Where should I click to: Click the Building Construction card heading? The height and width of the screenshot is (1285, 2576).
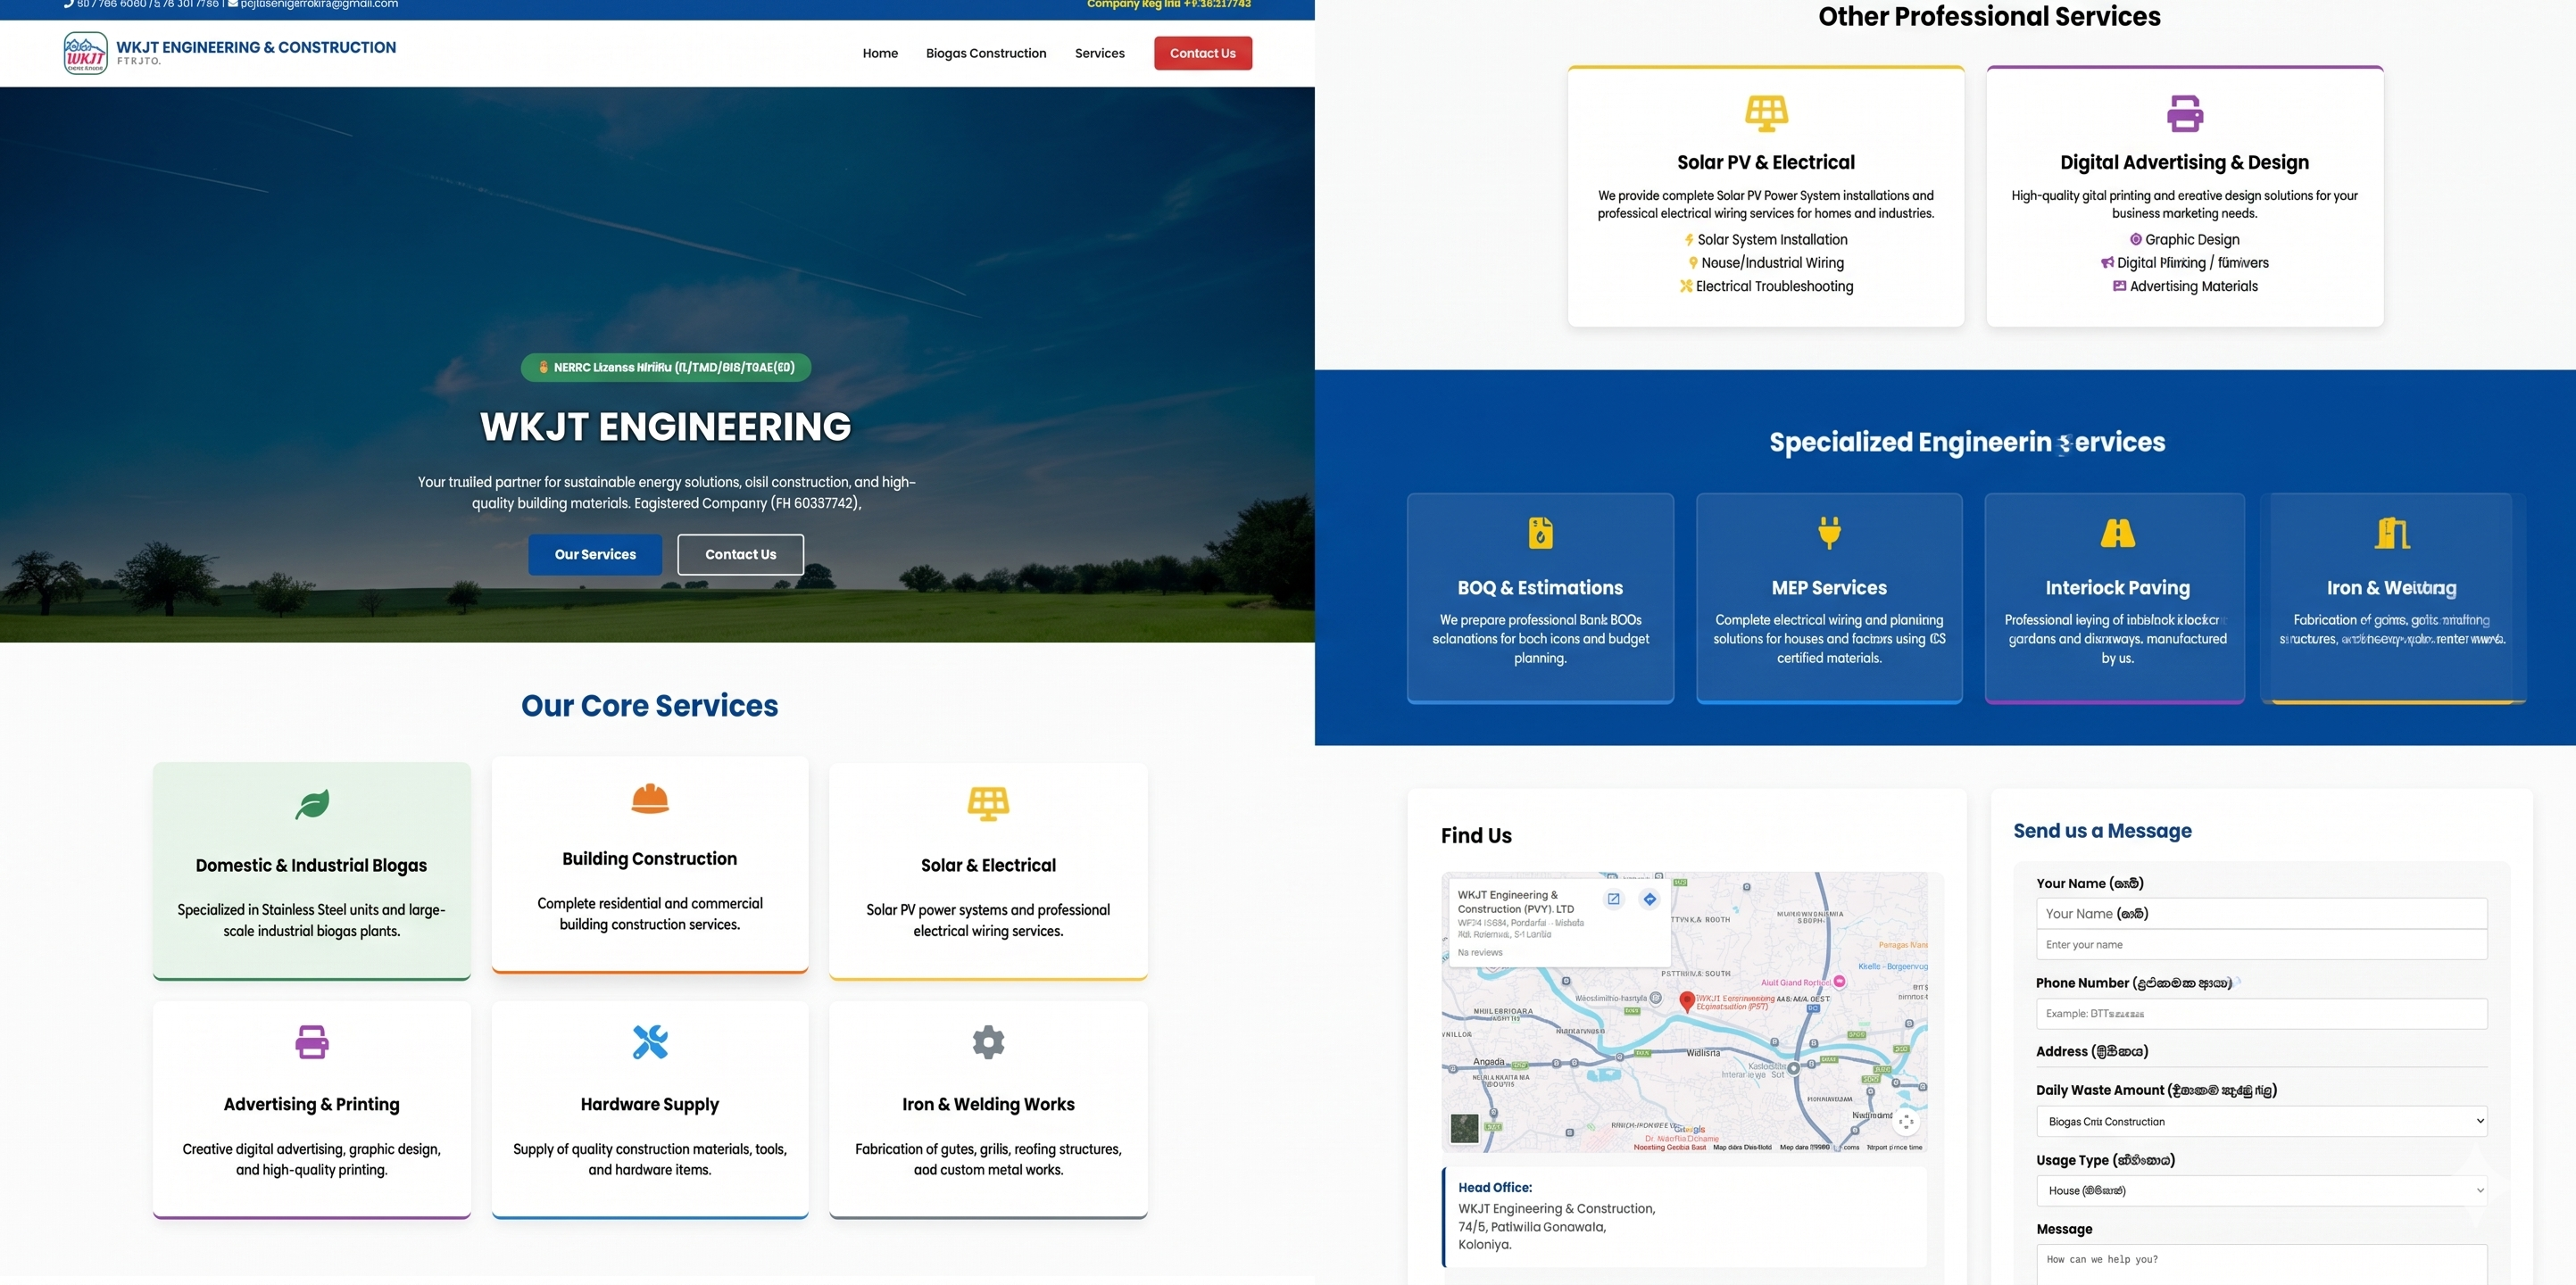pos(649,858)
